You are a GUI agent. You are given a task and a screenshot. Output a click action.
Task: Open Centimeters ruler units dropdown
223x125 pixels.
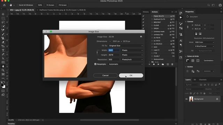pyautogui.click(x=209, y=60)
